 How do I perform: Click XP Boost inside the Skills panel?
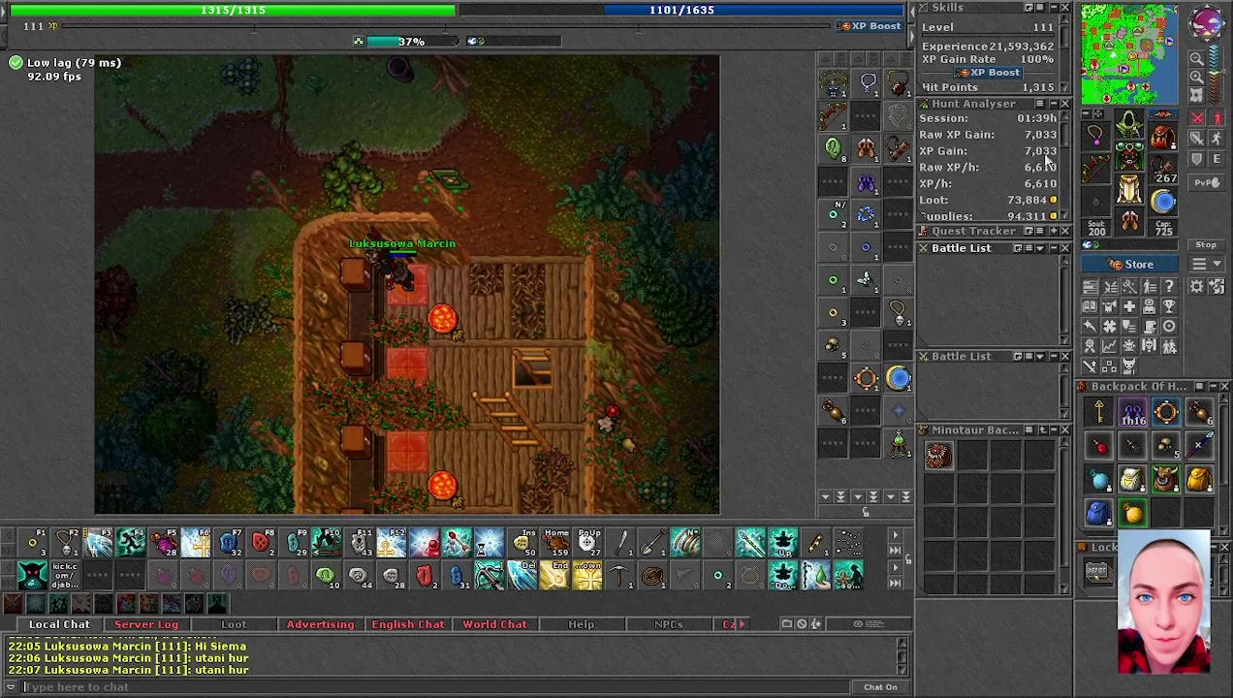point(988,73)
